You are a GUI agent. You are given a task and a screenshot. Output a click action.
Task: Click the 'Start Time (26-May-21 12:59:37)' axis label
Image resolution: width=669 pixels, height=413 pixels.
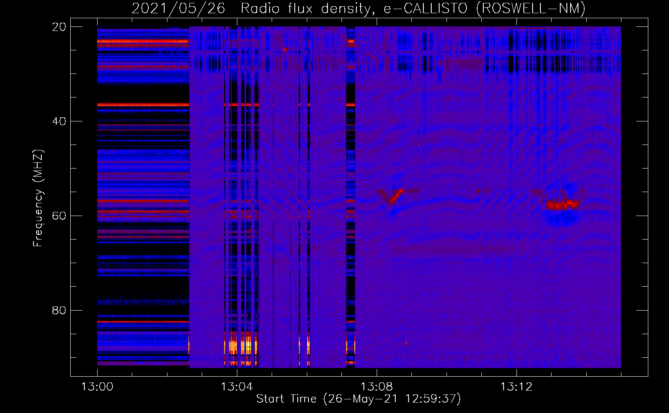pos(358,399)
